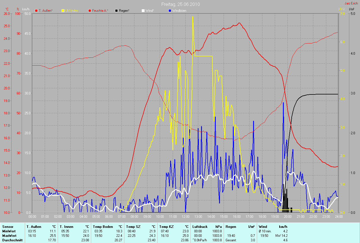Click the 'Durchschnitt' row header

tap(12, 240)
